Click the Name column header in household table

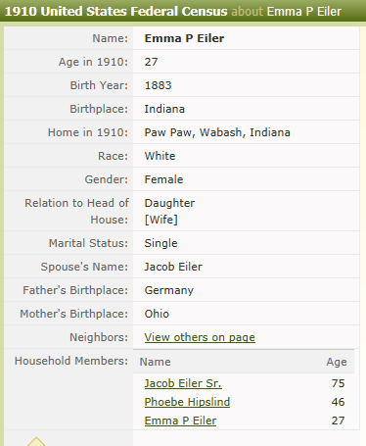pyautogui.click(x=156, y=362)
